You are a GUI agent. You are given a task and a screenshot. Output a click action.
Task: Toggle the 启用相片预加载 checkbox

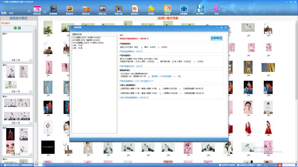(220, 165)
